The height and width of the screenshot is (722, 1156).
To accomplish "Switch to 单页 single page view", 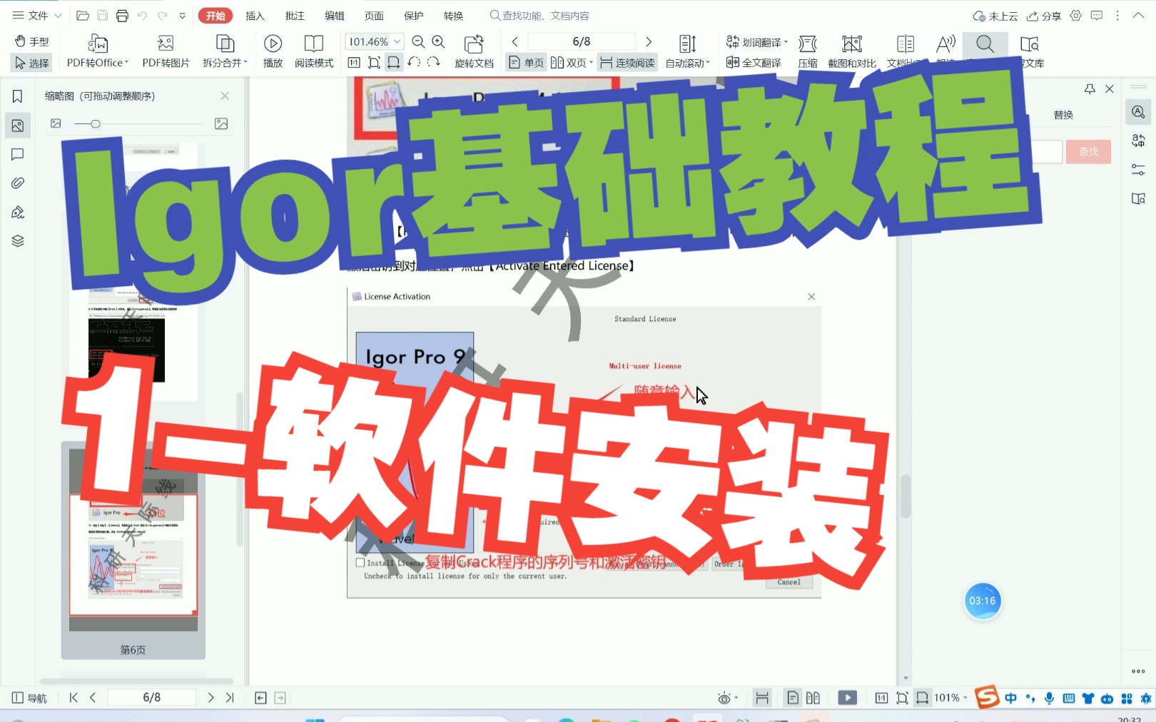I will click(526, 63).
